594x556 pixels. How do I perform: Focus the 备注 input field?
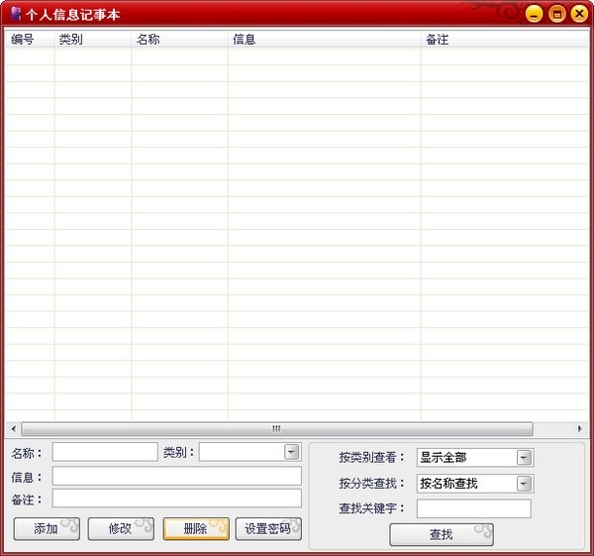point(177,498)
